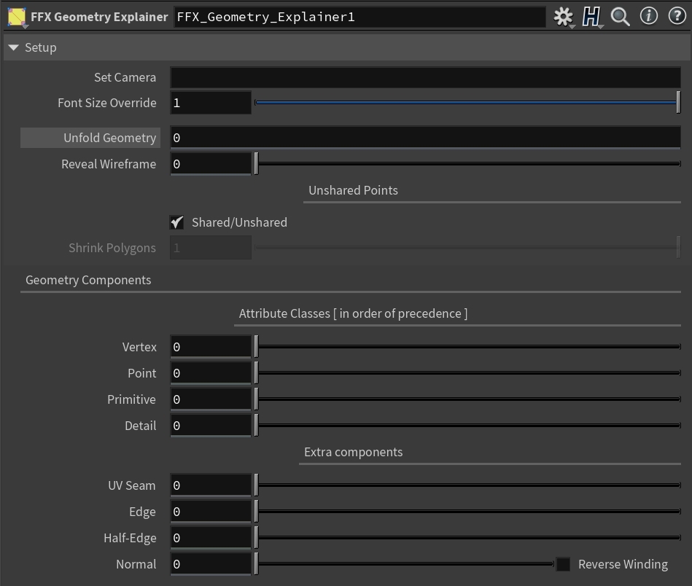Click the Extra components heading
Viewport: 692px width, 586px height.
353,453
